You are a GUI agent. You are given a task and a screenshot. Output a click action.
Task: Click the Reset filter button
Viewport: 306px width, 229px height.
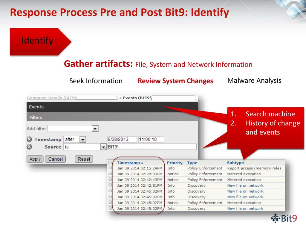point(84,159)
